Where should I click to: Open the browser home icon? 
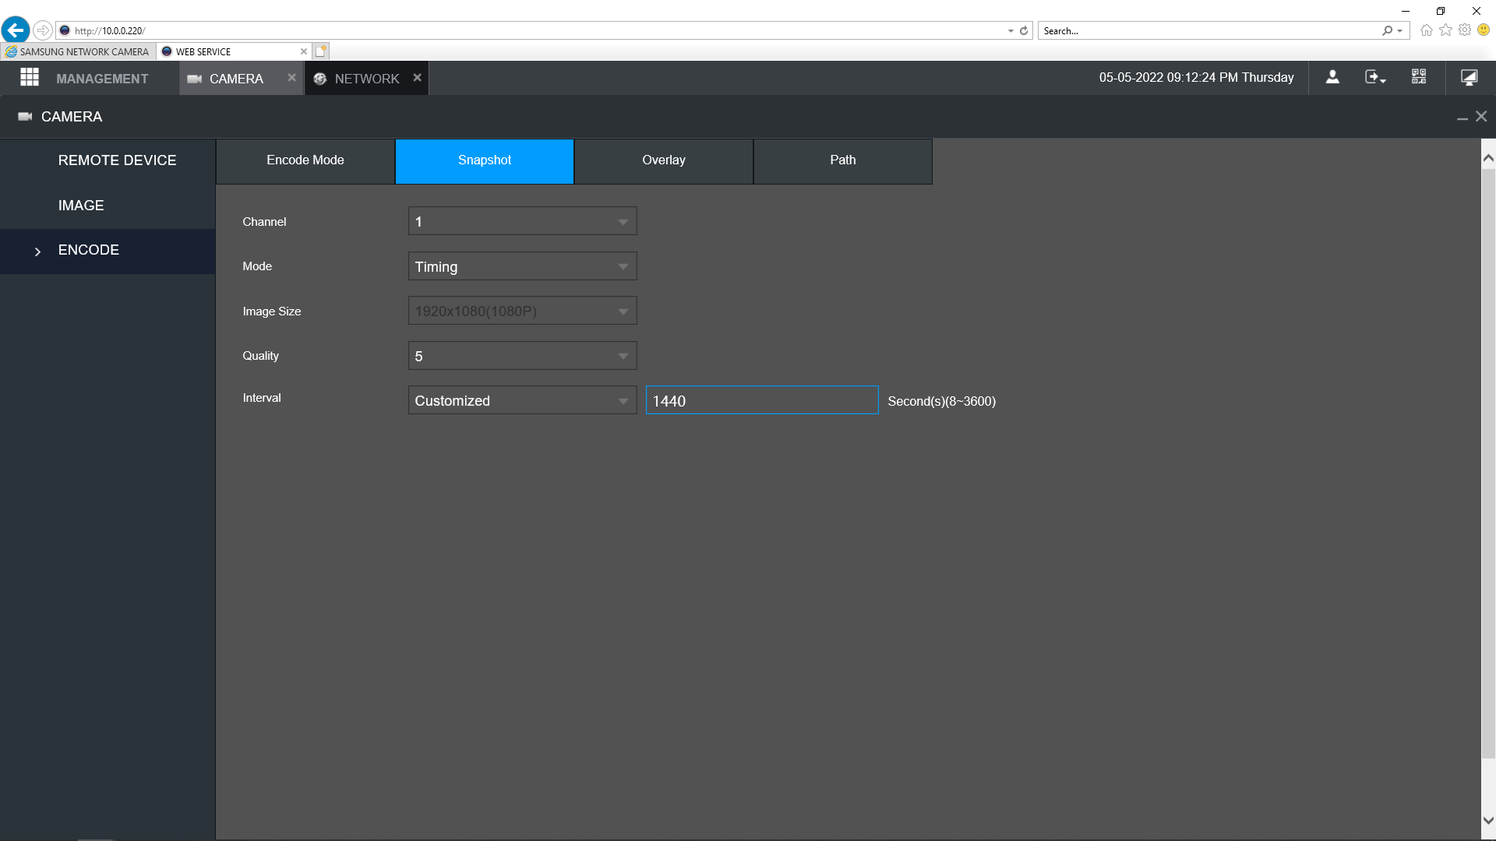click(x=1427, y=30)
